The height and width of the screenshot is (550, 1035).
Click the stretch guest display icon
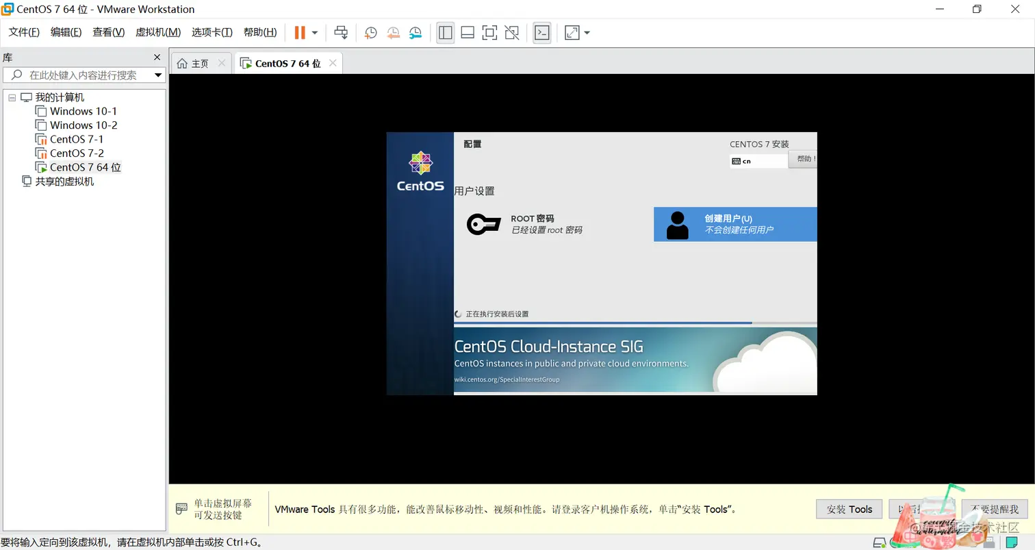tap(572, 32)
